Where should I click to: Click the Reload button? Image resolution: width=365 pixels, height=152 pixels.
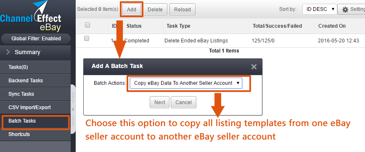pos(182,10)
